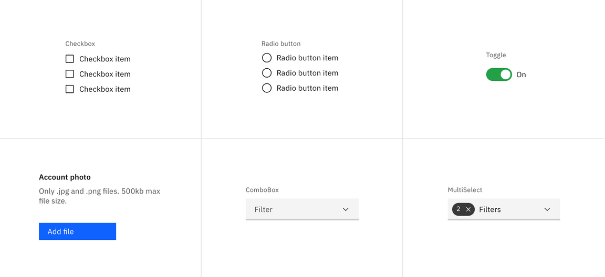605x277 pixels.
Task: Check the third Checkbox item box
Action: (x=70, y=89)
